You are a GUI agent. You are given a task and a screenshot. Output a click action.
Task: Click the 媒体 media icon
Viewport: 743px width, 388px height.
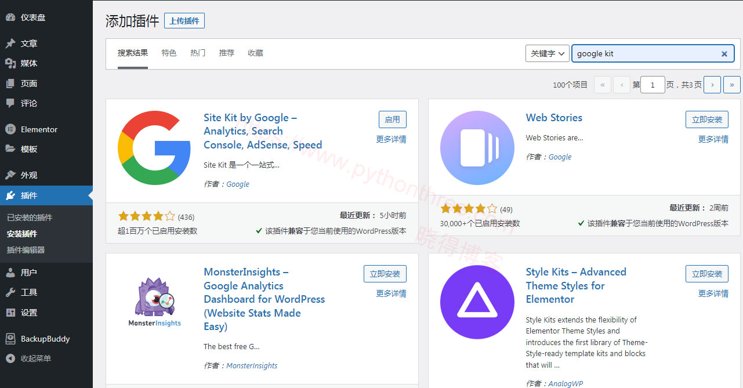coord(10,63)
